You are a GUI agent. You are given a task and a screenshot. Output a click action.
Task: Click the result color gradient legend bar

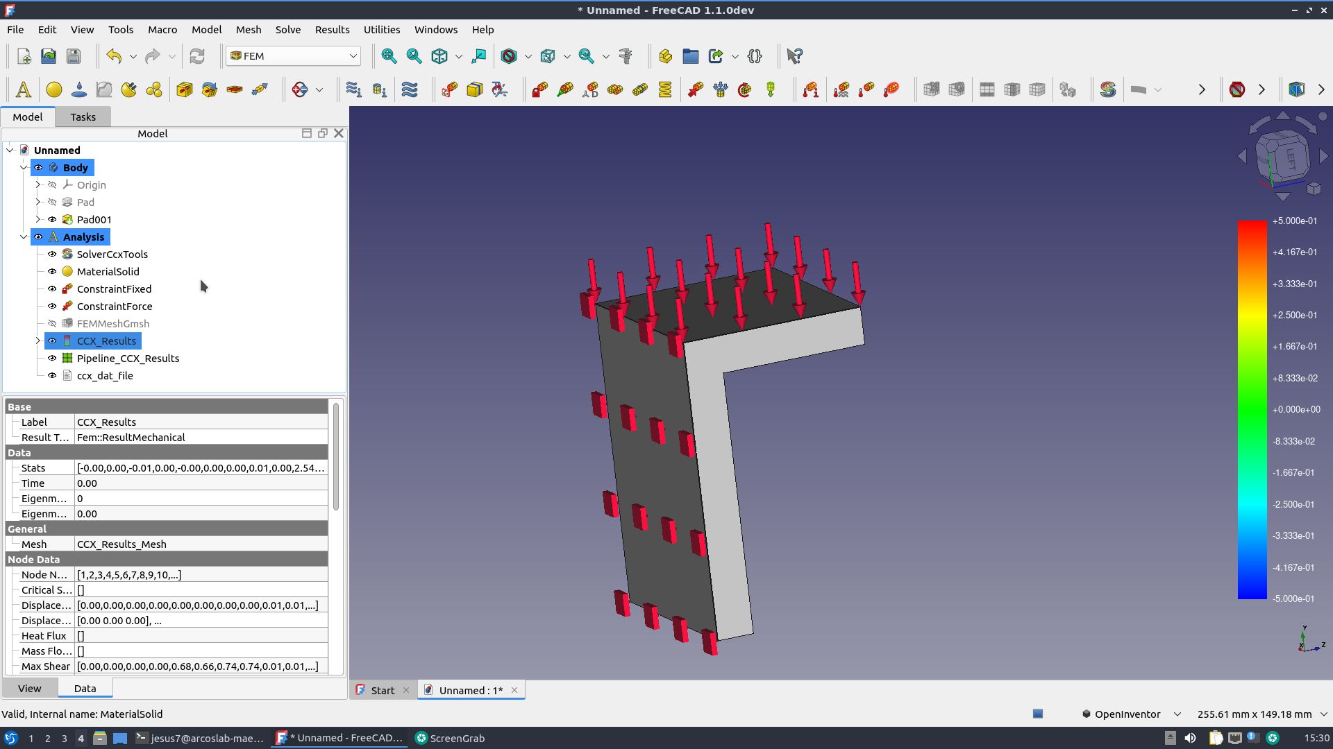click(x=1252, y=410)
